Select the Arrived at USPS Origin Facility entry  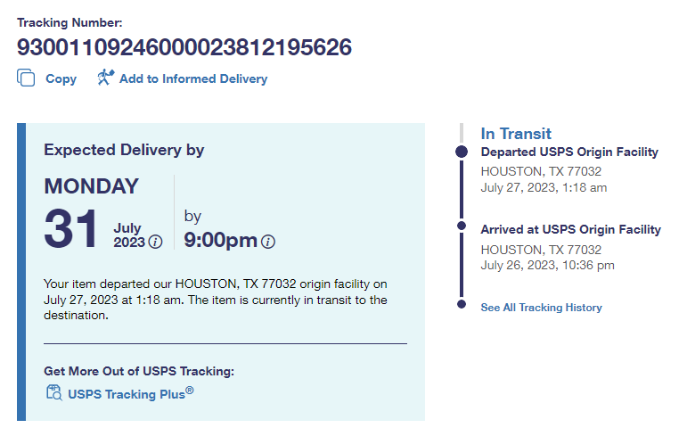click(x=570, y=230)
